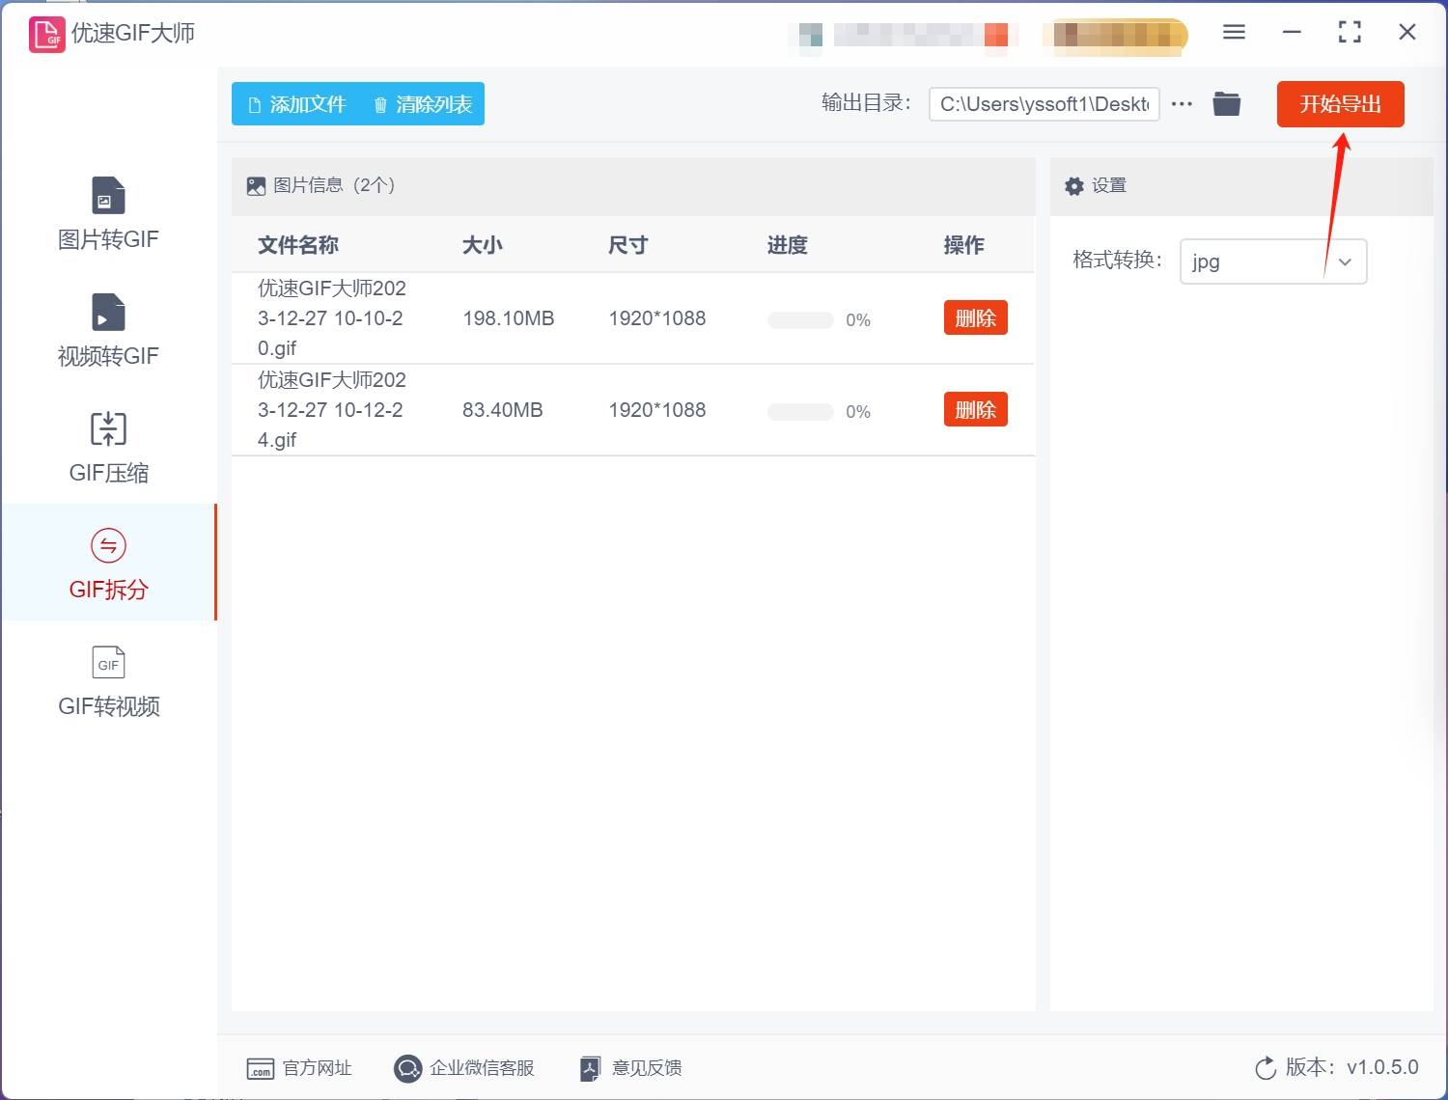Click the 意见反馈 feedback icon
The height and width of the screenshot is (1100, 1448).
(x=590, y=1068)
